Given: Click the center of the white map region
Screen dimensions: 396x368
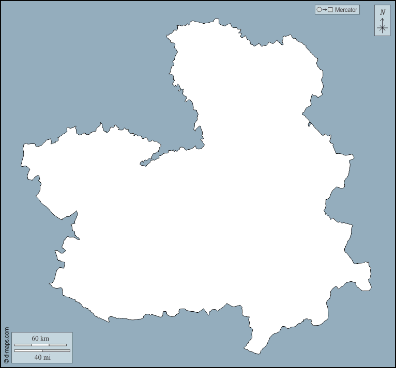Looking at the screenshot, I should (x=207, y=217).
